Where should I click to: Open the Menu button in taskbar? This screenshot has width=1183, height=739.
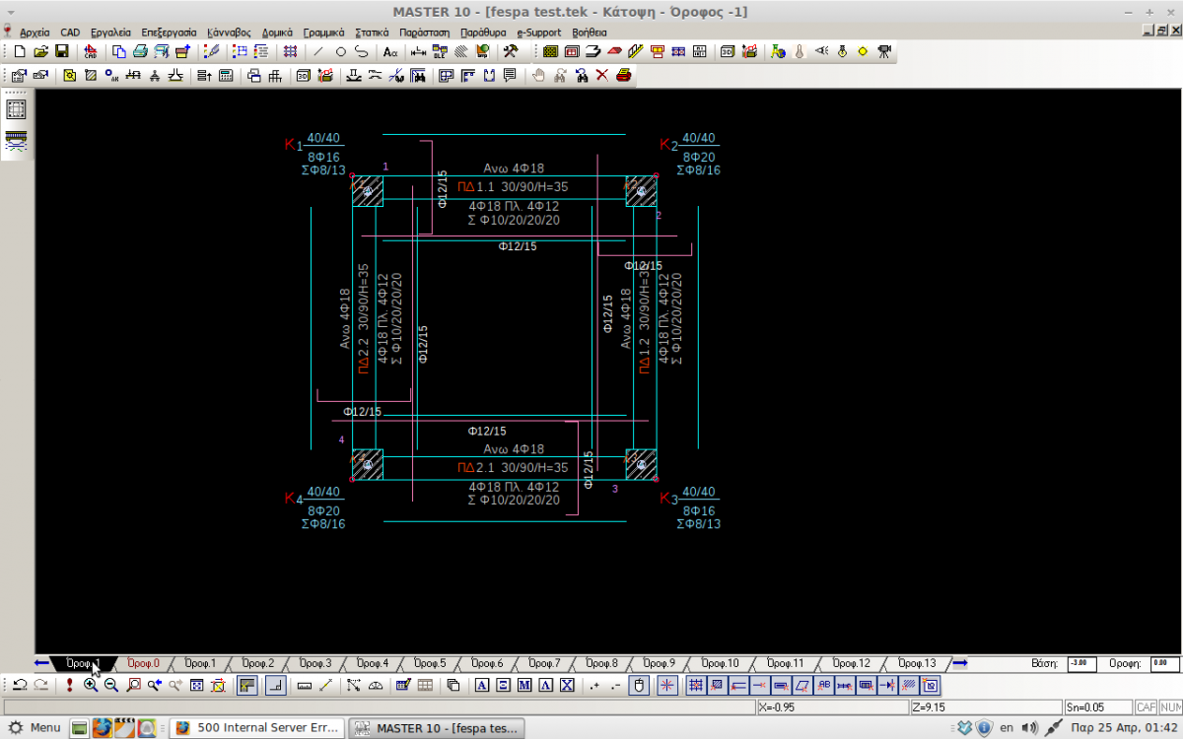[x=35, y=728]
